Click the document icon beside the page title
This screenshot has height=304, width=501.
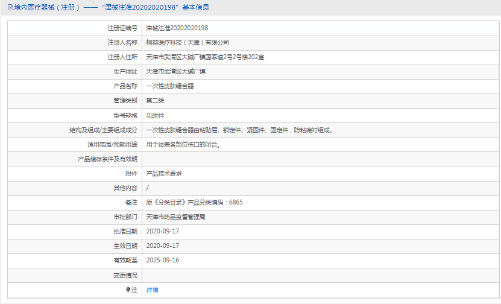pos(10,7)
